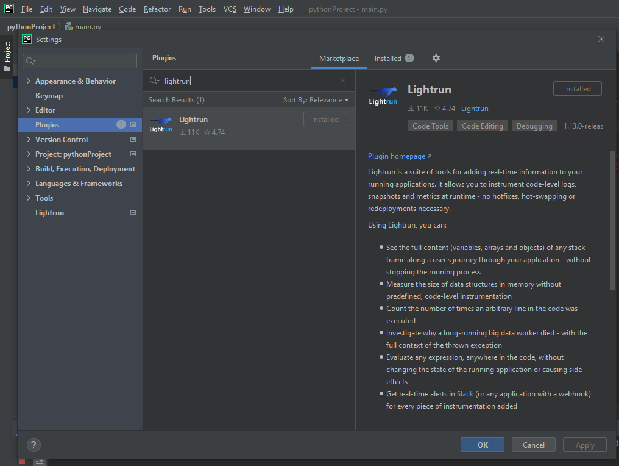Viewport: 619px width, 466px height.
Task: Open the Plugin homepage link
Action: point(397,156)
